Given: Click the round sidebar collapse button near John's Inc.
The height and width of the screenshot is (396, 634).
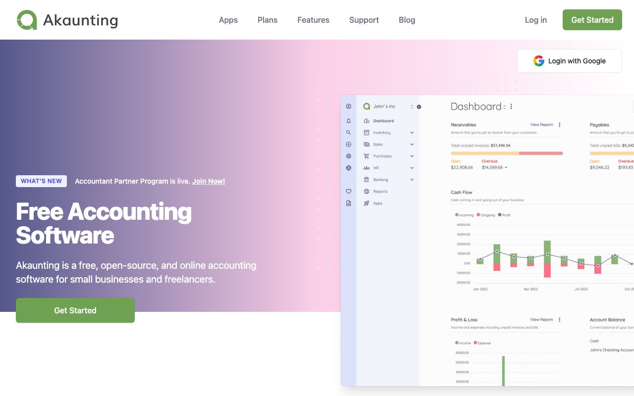Looking at the screenshot, I should tap(419, 106).
